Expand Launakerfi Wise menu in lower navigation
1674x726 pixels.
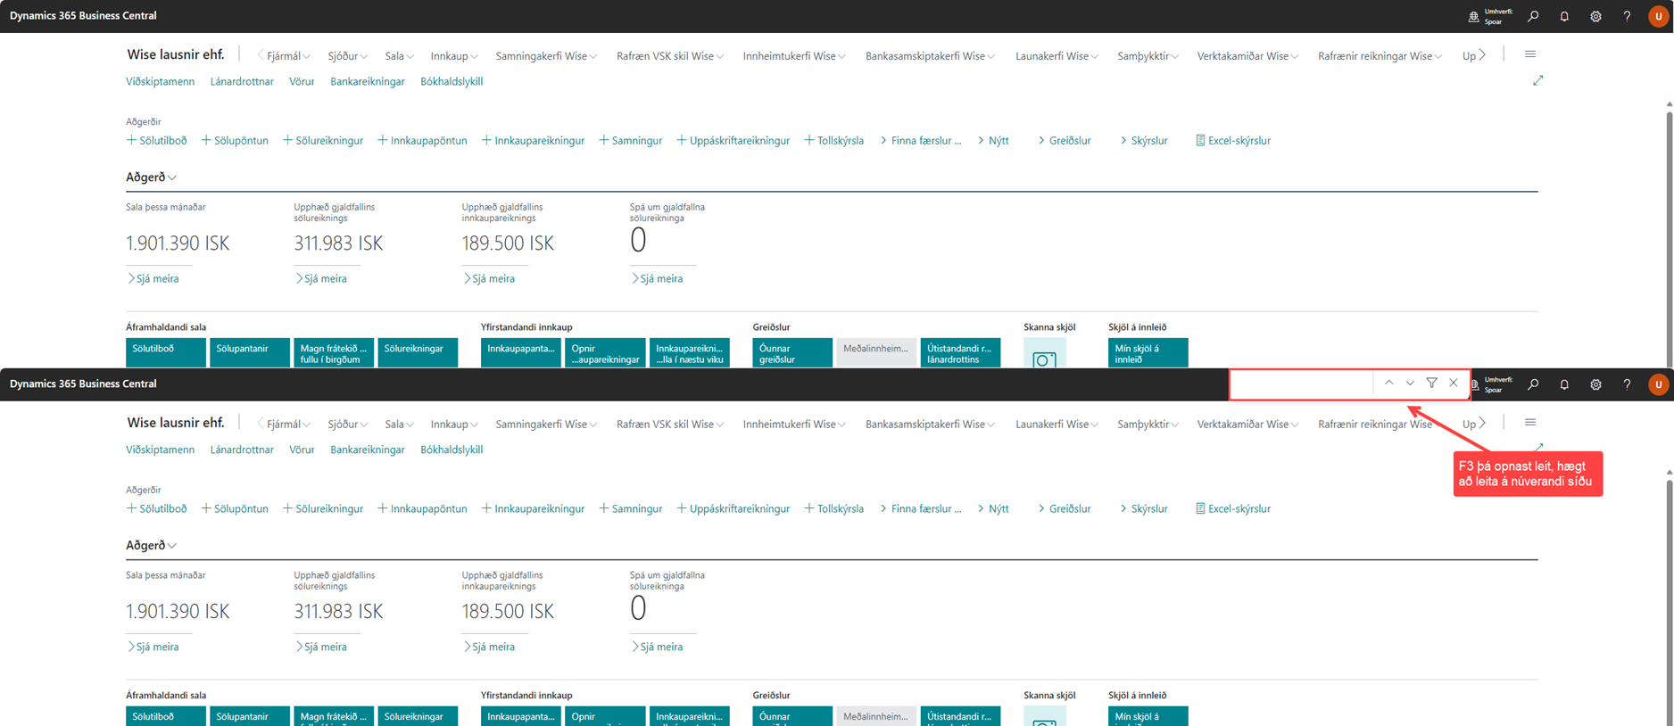coord(1056,425)
